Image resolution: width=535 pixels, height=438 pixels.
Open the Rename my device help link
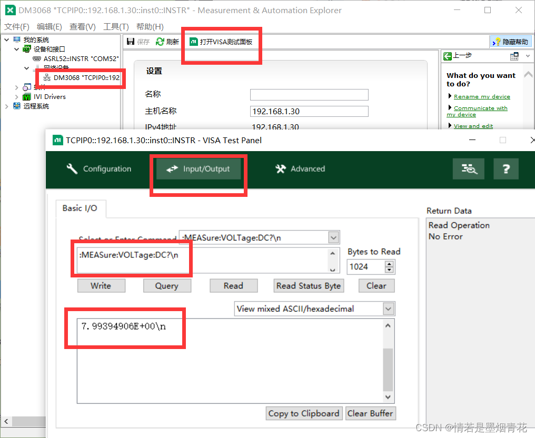click(482, 97)
